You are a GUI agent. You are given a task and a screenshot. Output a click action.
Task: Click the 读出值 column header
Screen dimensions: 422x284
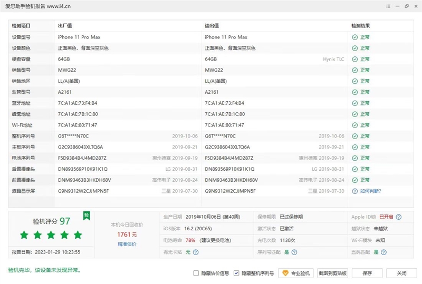pos(212,26)
